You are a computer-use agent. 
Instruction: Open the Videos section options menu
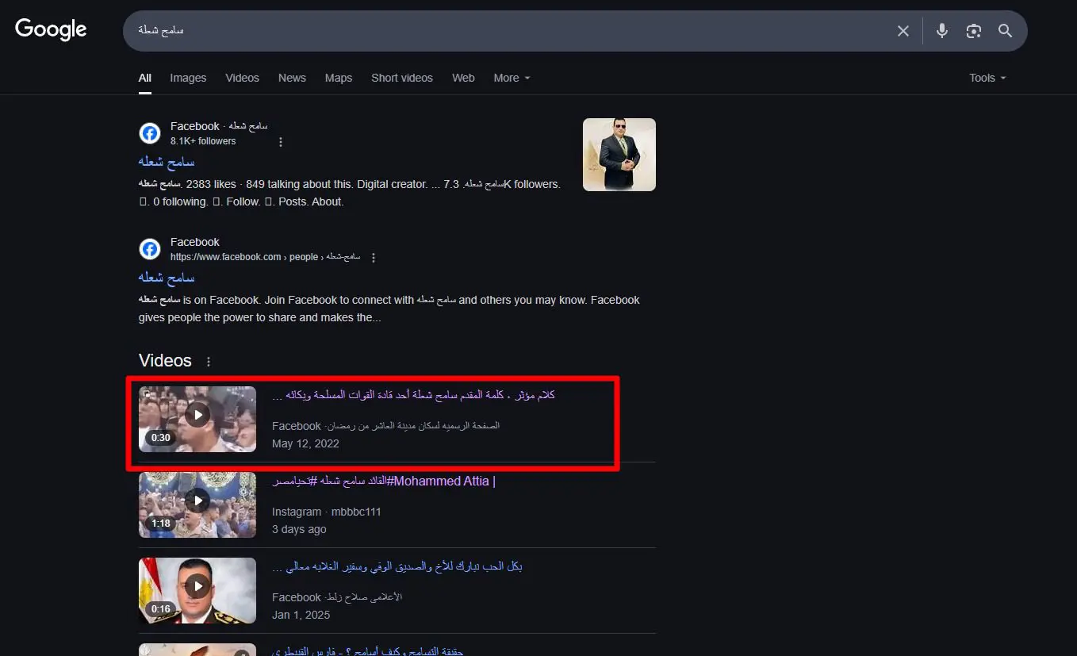click(209, 362)
